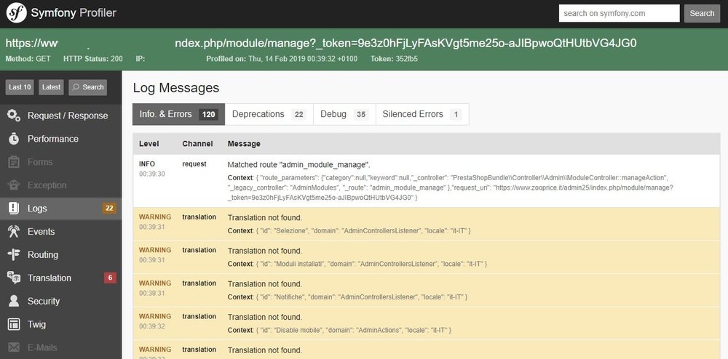Click the top-right Search button
728x359 pixels.
[x=702, y=13]
